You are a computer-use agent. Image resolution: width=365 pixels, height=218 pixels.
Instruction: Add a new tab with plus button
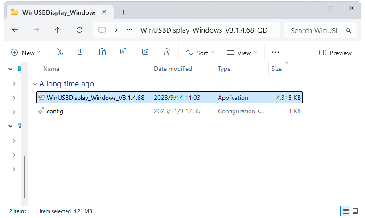pos(124,12)
